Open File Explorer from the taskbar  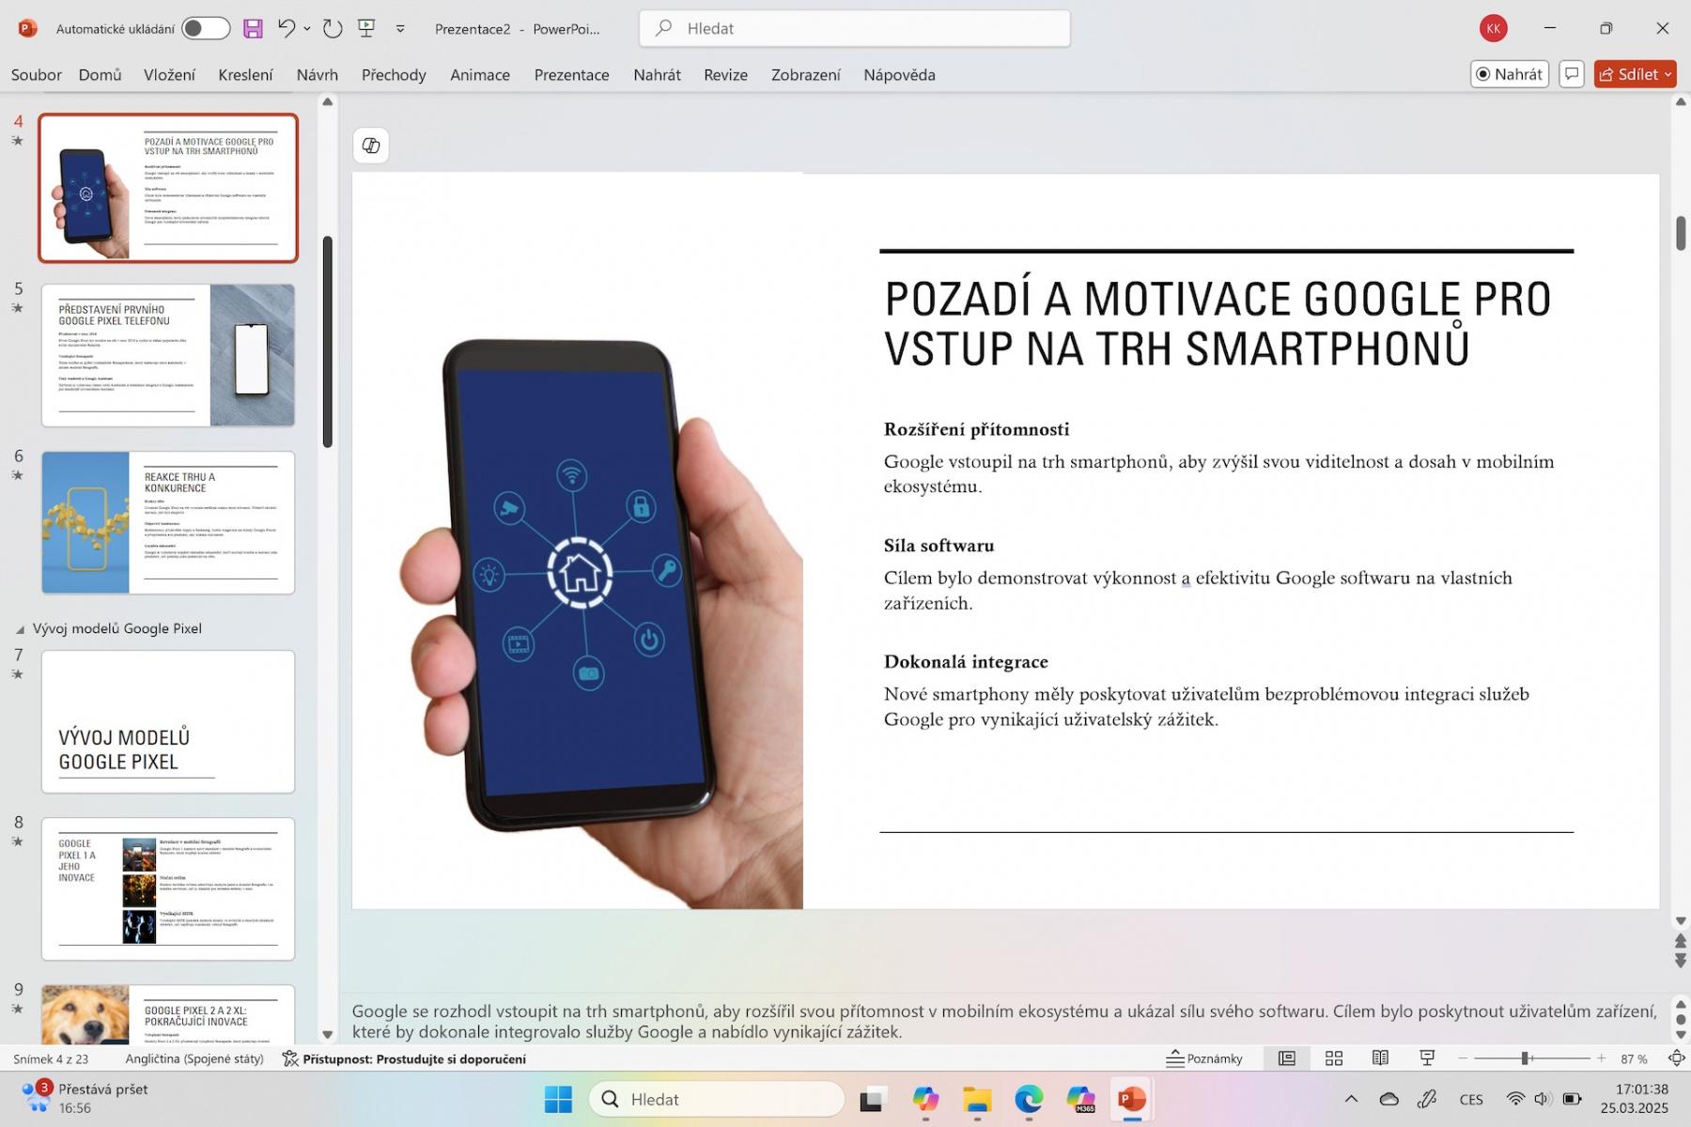[x=977, y=1099]
